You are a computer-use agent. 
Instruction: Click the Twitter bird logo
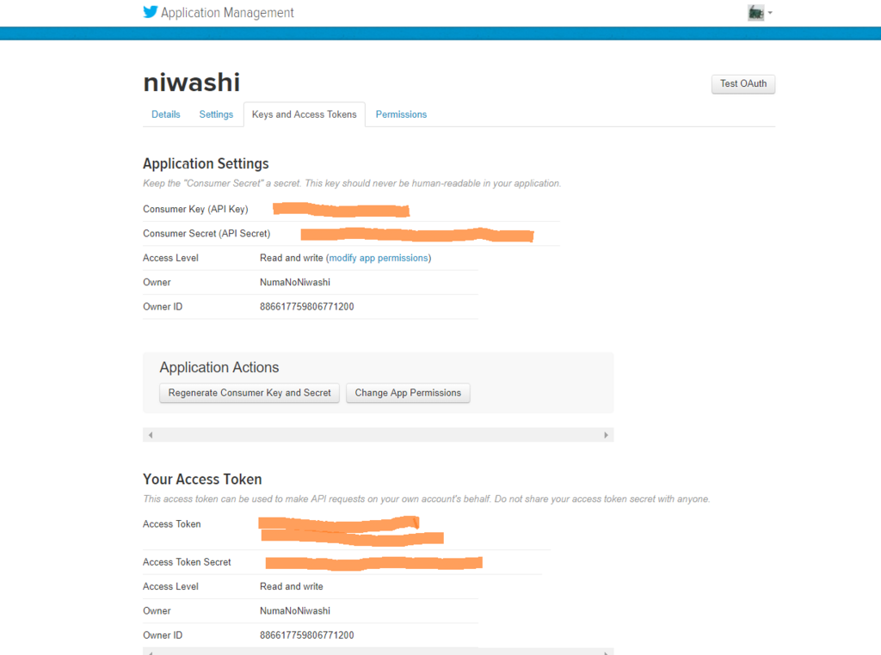tap(150, 12)
